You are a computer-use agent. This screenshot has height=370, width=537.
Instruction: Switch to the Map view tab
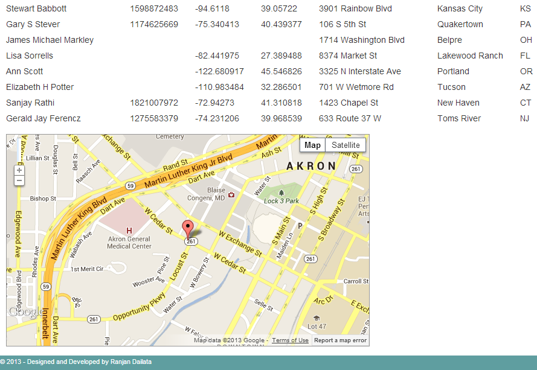pyautogui.click(x=312, y=145)
